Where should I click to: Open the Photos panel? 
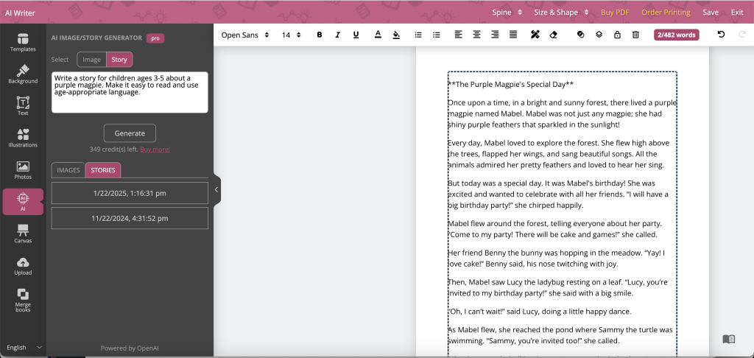point(23,170)
